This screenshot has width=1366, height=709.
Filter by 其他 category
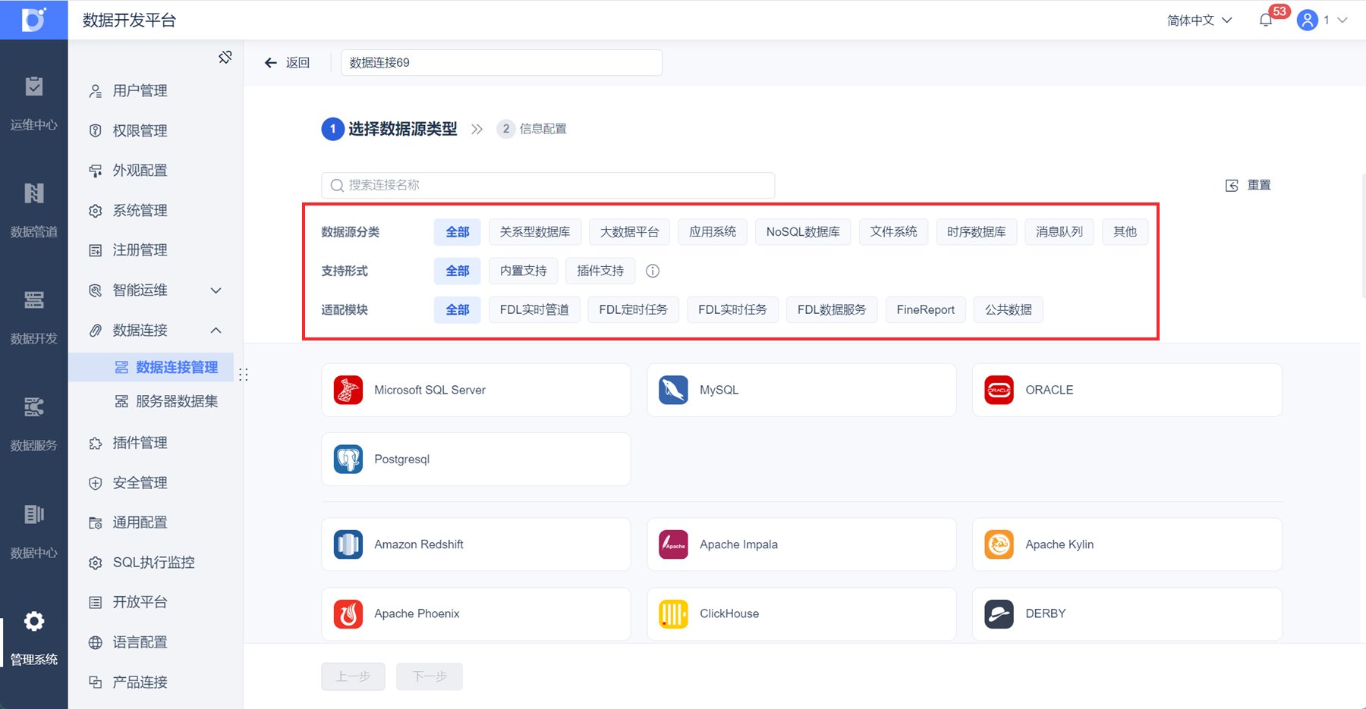1125,232
